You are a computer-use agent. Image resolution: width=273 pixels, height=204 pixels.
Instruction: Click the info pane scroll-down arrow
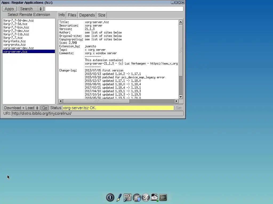point(181,97)
